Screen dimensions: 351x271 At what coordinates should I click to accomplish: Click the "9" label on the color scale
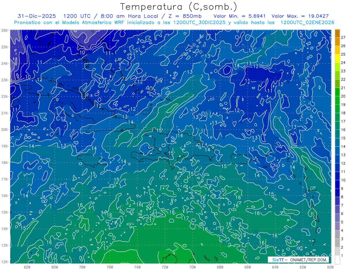[x=342, y=189]
